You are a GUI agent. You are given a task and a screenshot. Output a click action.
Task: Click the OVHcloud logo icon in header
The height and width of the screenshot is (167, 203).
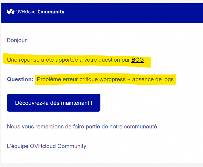(x=10, y=12)
